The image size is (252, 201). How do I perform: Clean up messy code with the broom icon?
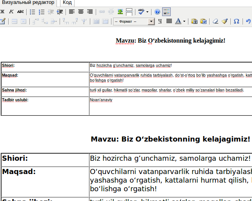225,21
